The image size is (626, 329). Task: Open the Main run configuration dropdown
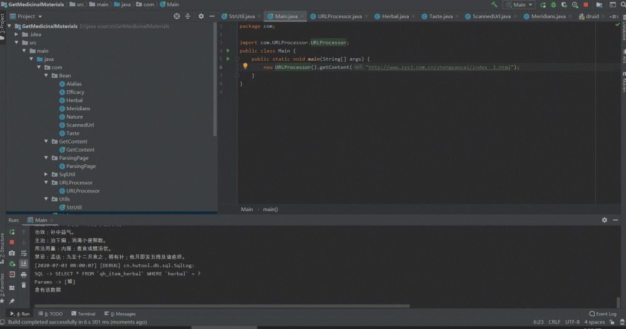click(520, 4)
